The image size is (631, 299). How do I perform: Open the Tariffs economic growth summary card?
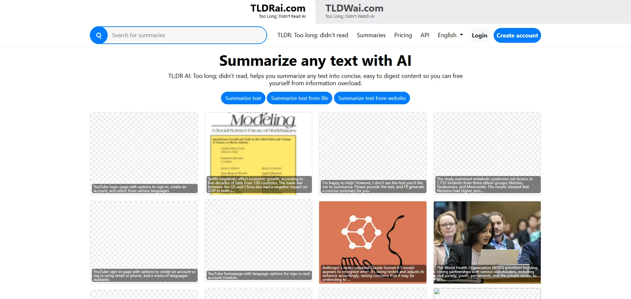(x=258, y=153)
